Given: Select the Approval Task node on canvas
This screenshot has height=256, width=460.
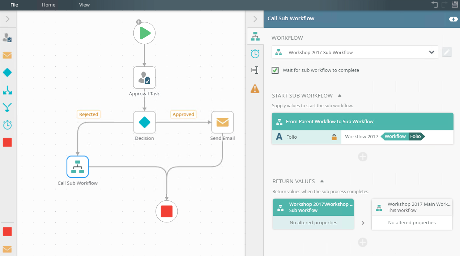Looking at the screenshot, I should click(144, 78).
